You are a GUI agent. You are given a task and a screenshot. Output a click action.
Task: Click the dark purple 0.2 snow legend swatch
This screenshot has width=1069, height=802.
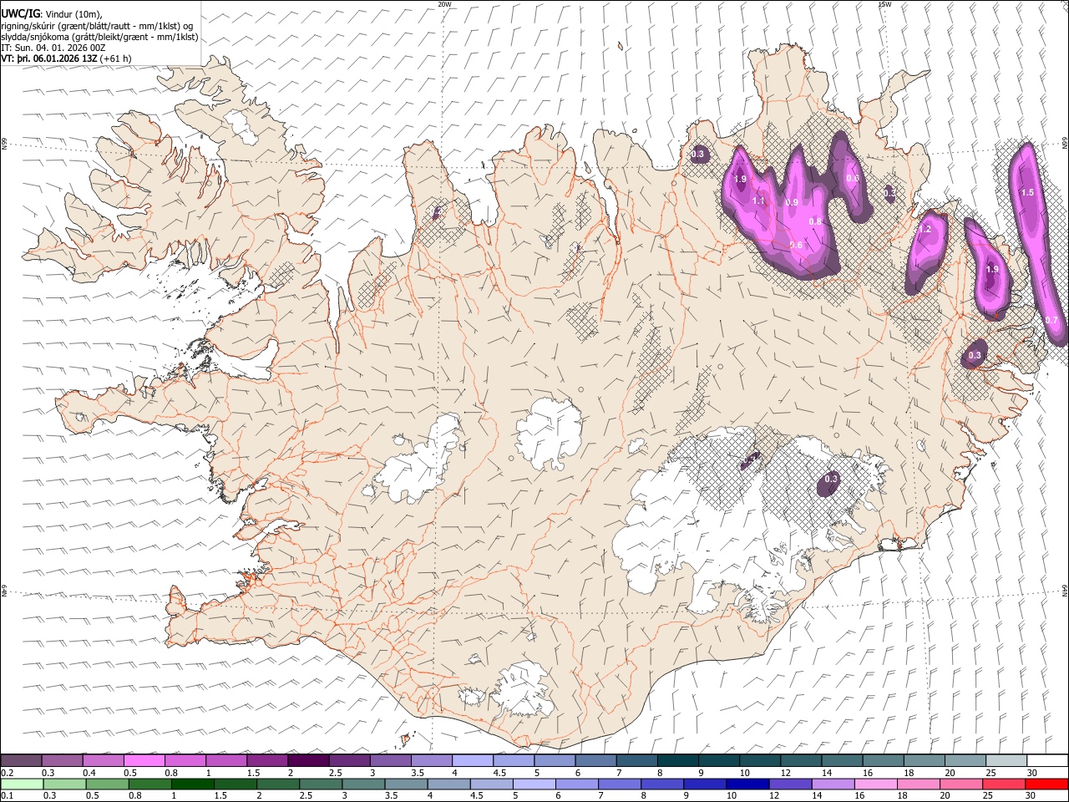point(21,761)
